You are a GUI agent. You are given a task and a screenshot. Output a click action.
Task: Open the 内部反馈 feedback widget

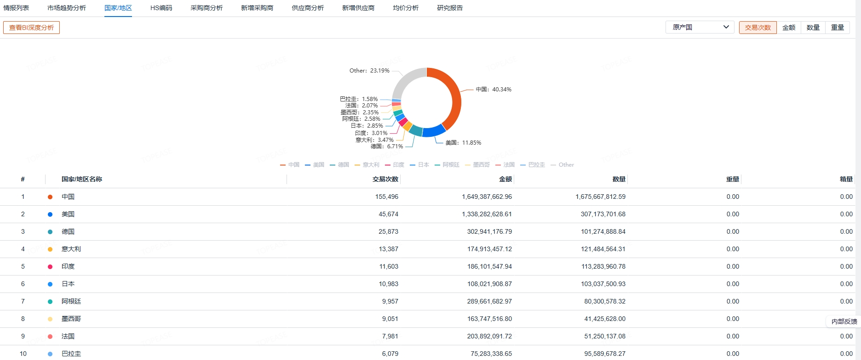pos(844,321)
